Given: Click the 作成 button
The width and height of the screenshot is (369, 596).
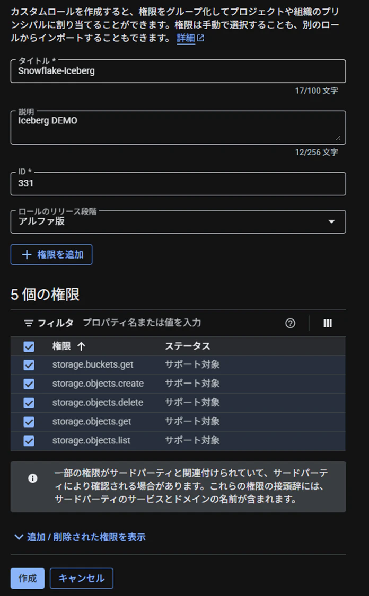Looking at the screenshot, I should click(x=28, y=578).
